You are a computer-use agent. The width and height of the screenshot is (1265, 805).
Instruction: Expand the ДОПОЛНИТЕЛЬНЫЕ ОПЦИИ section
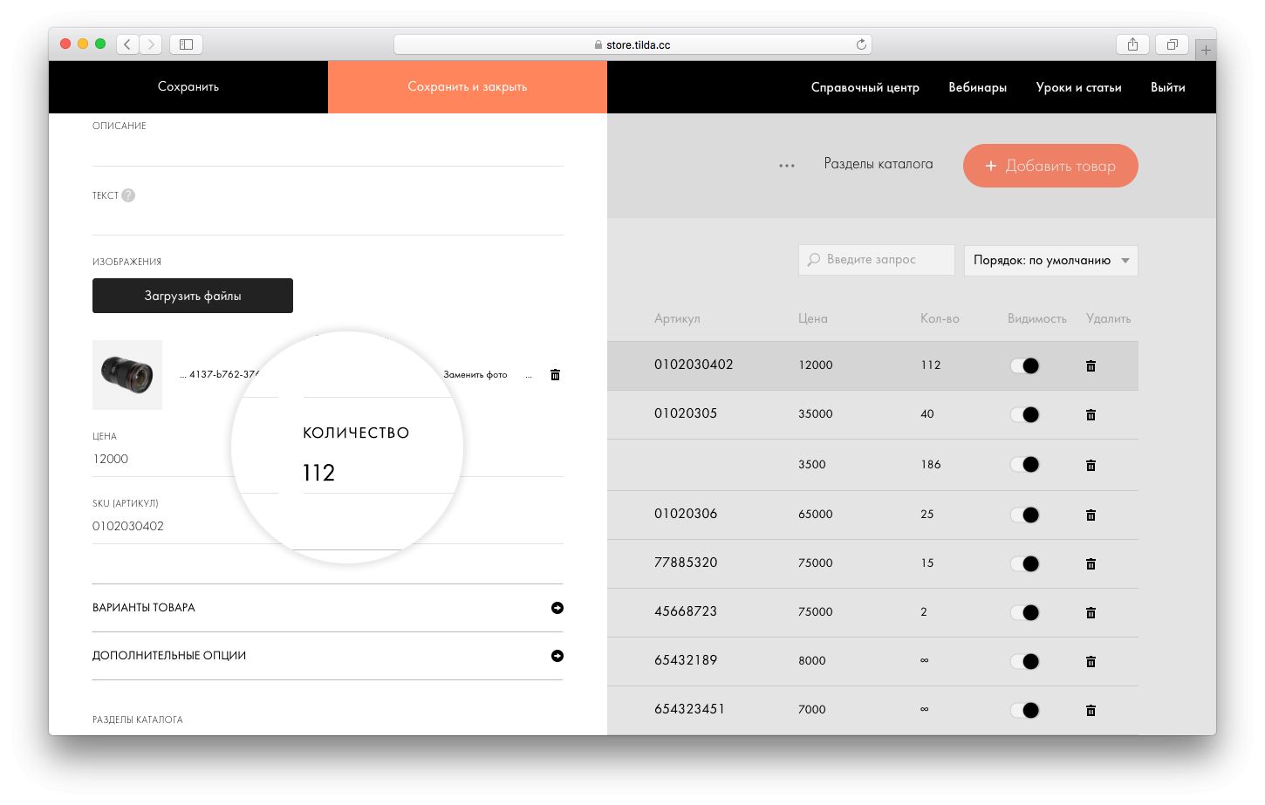click(327, 656)
